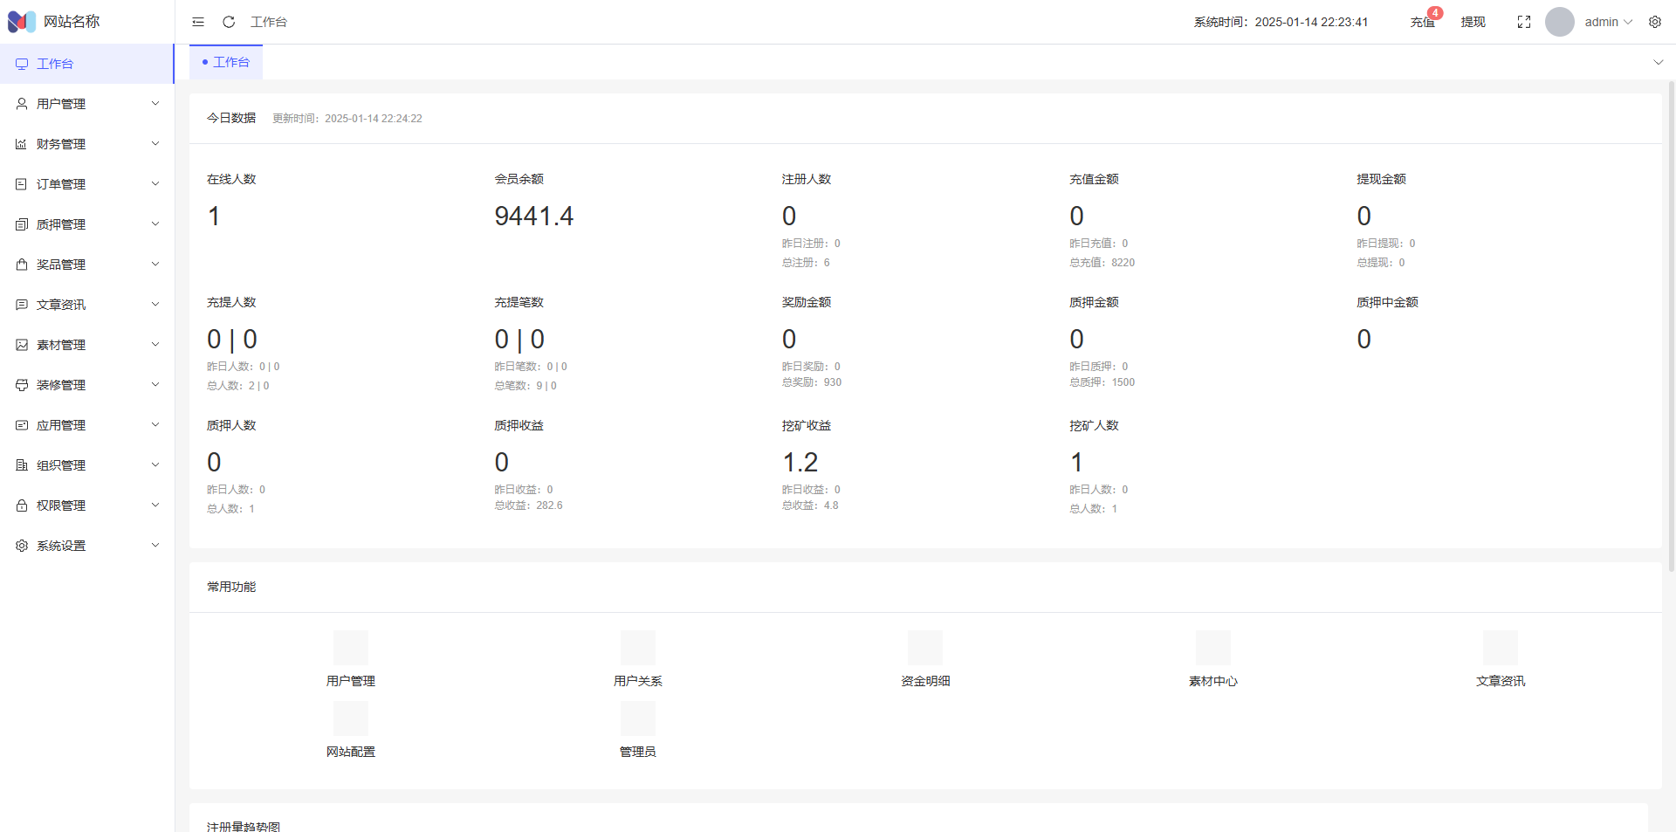Expand 质押管理 sidebar menu
The height and width of the screenshot is (832, 1676).
87,224
